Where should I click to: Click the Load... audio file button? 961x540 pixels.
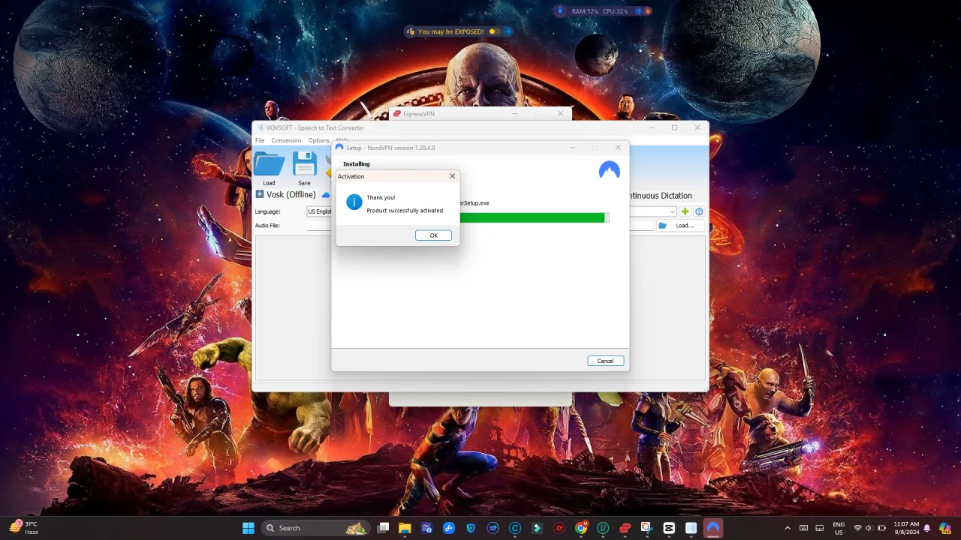click(x=679, y=225)
